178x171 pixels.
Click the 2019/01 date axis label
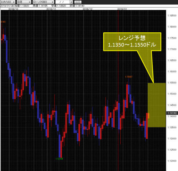click(122, 9)
